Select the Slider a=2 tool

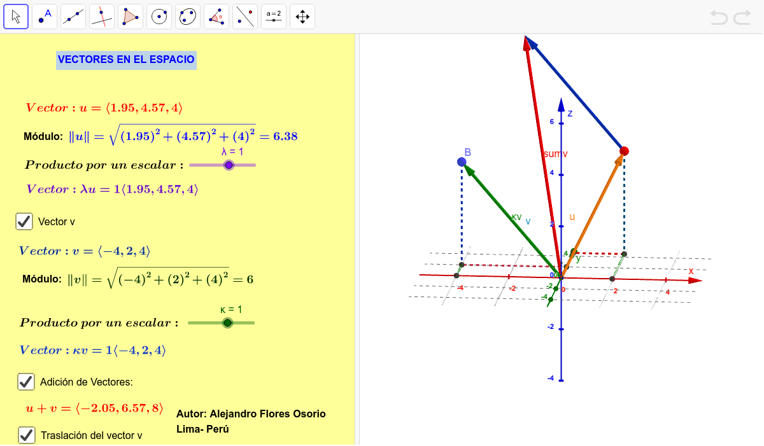[274, 17]
